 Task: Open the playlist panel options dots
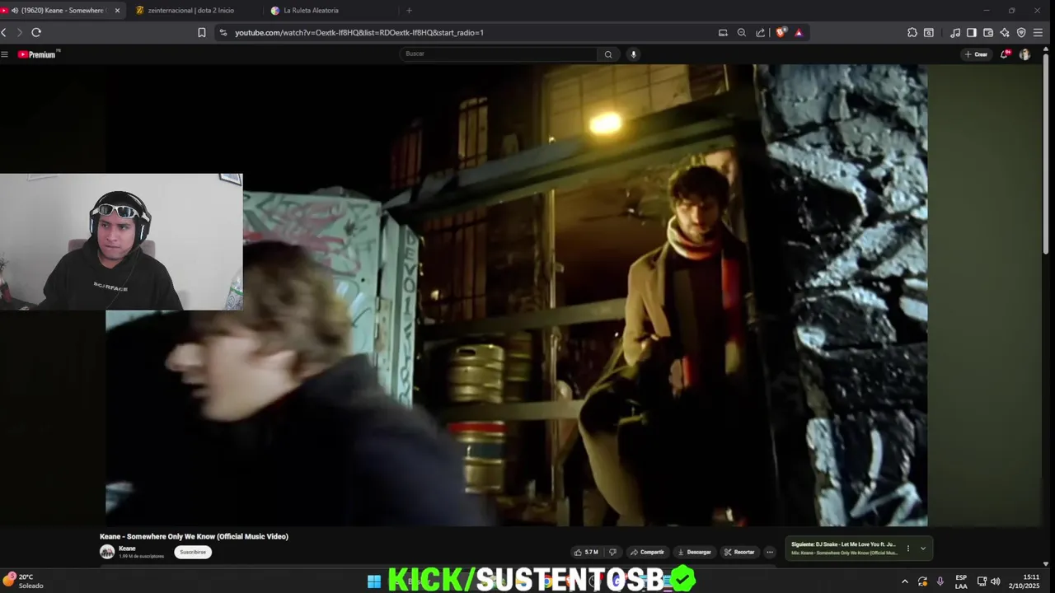(x=908, y=549)
